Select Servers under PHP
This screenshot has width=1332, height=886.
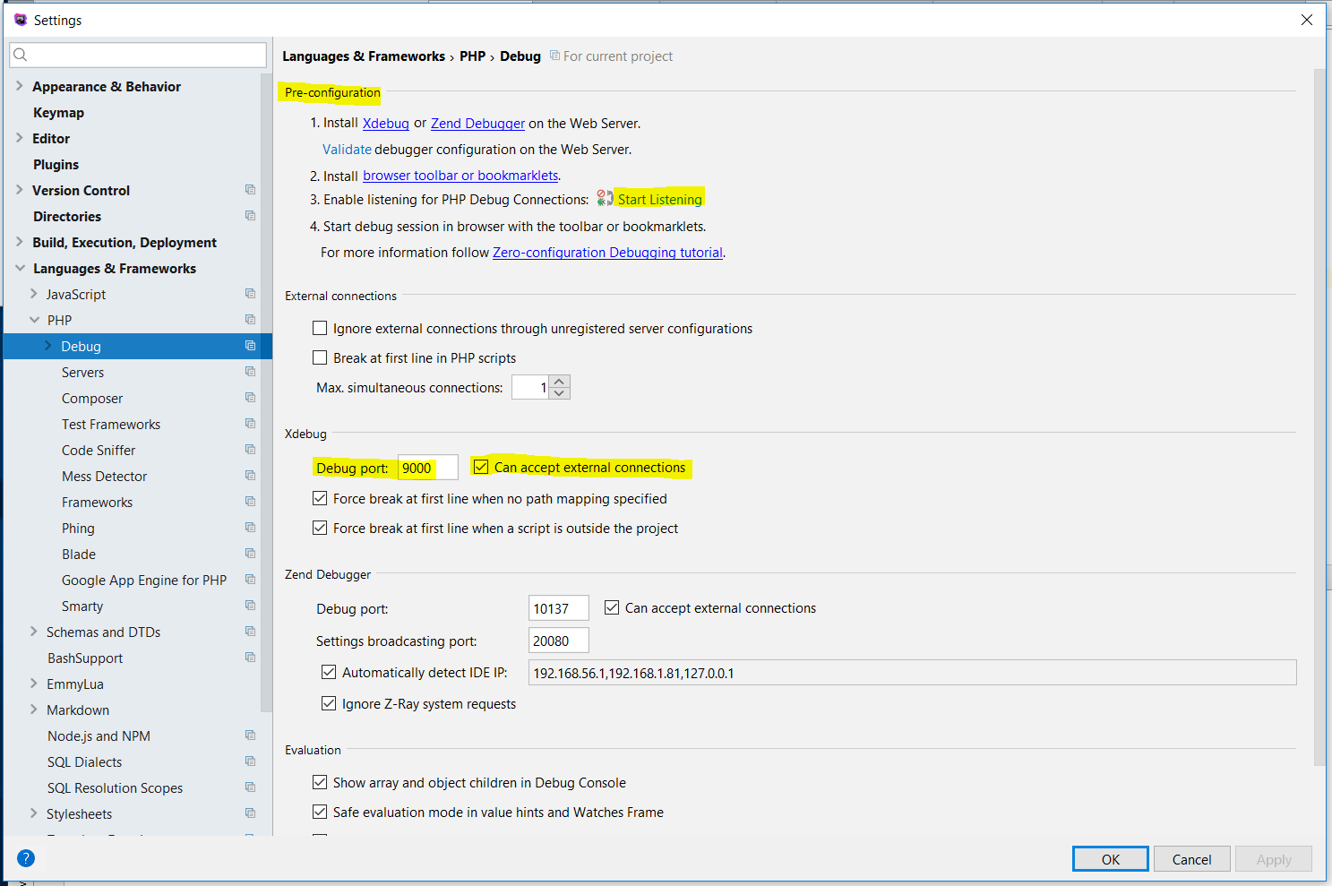pyautogui.click(x=82, y=372)
